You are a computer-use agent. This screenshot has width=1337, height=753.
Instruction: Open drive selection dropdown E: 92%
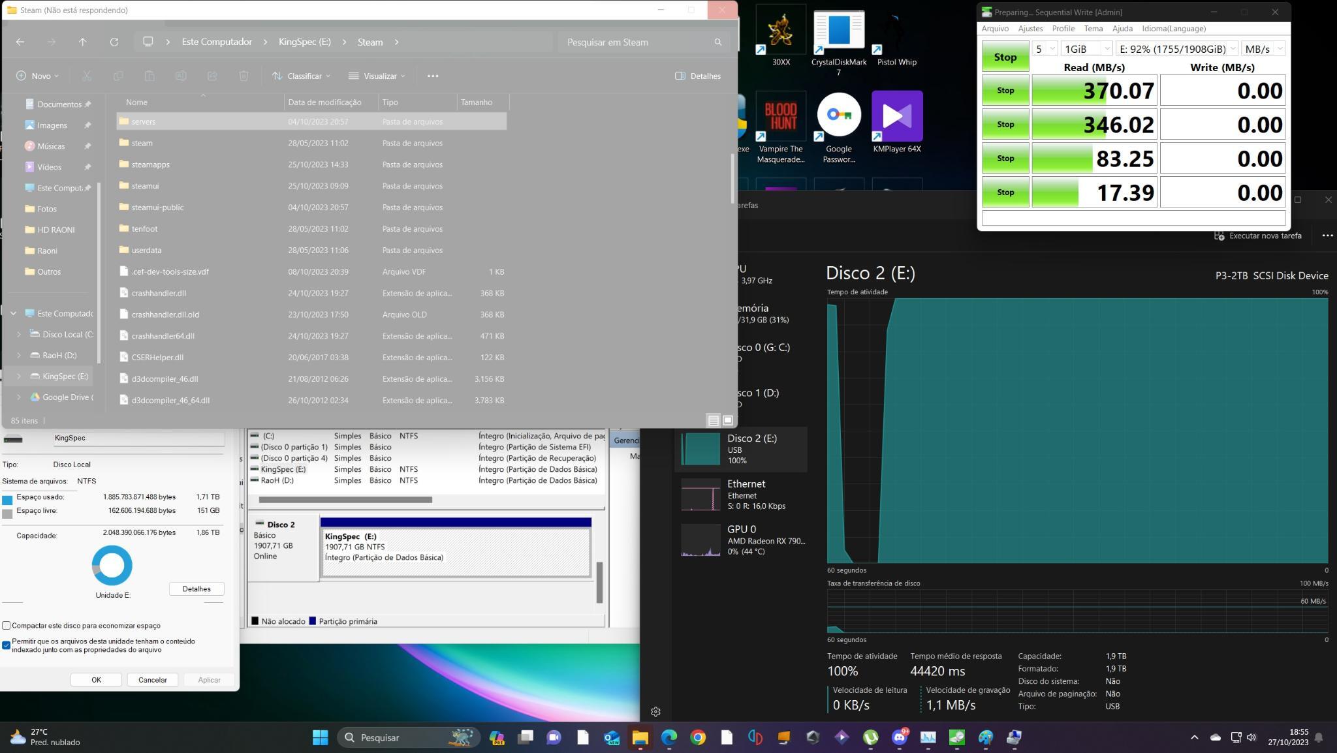[1177, 49]
